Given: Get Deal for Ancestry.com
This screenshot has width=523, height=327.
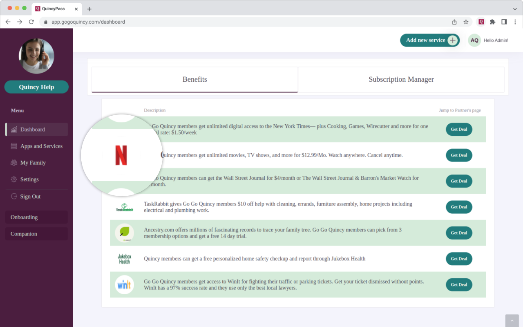Looking at the screenshot, I should click(x=459, y=233).
